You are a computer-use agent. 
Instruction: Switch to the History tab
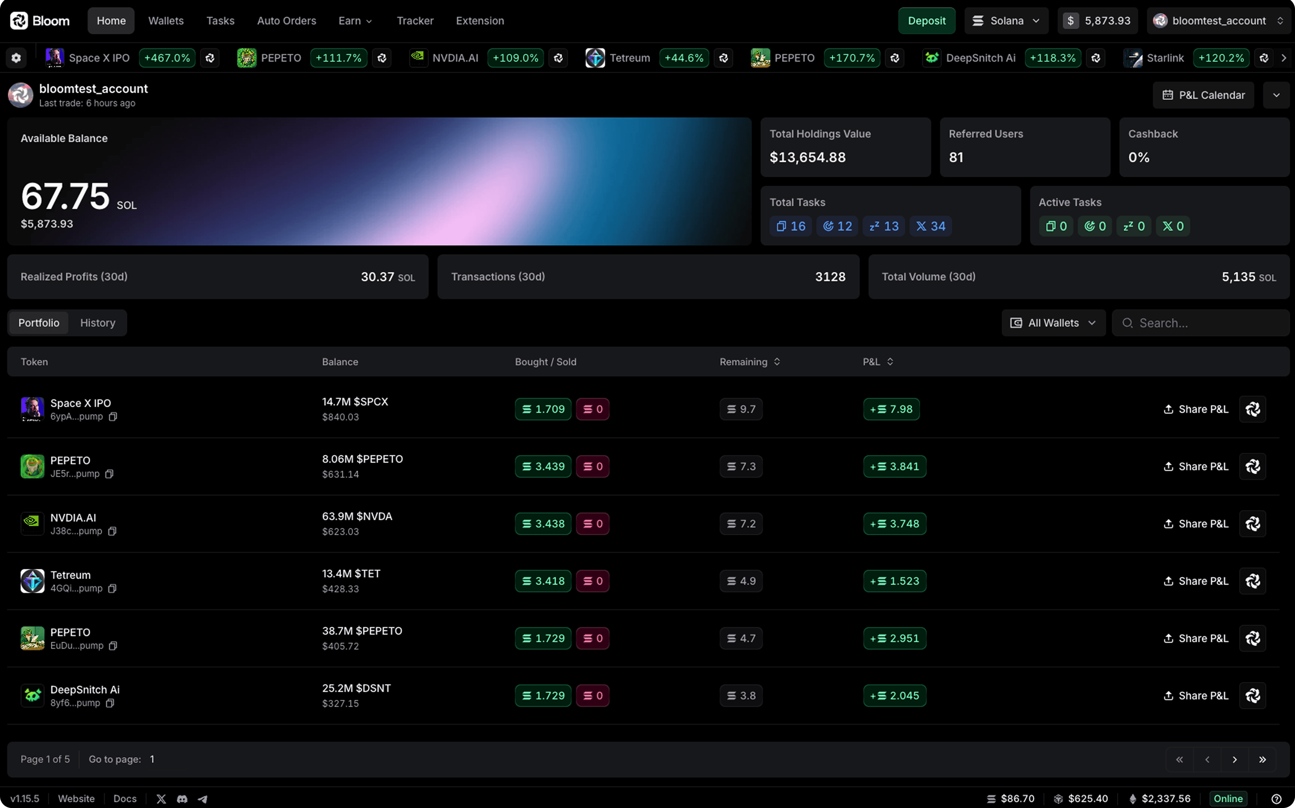[x=97, y=323]
